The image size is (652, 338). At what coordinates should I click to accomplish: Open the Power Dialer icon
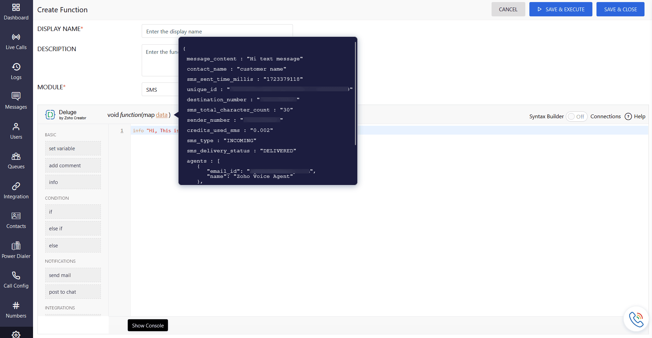tap(16, 246)
